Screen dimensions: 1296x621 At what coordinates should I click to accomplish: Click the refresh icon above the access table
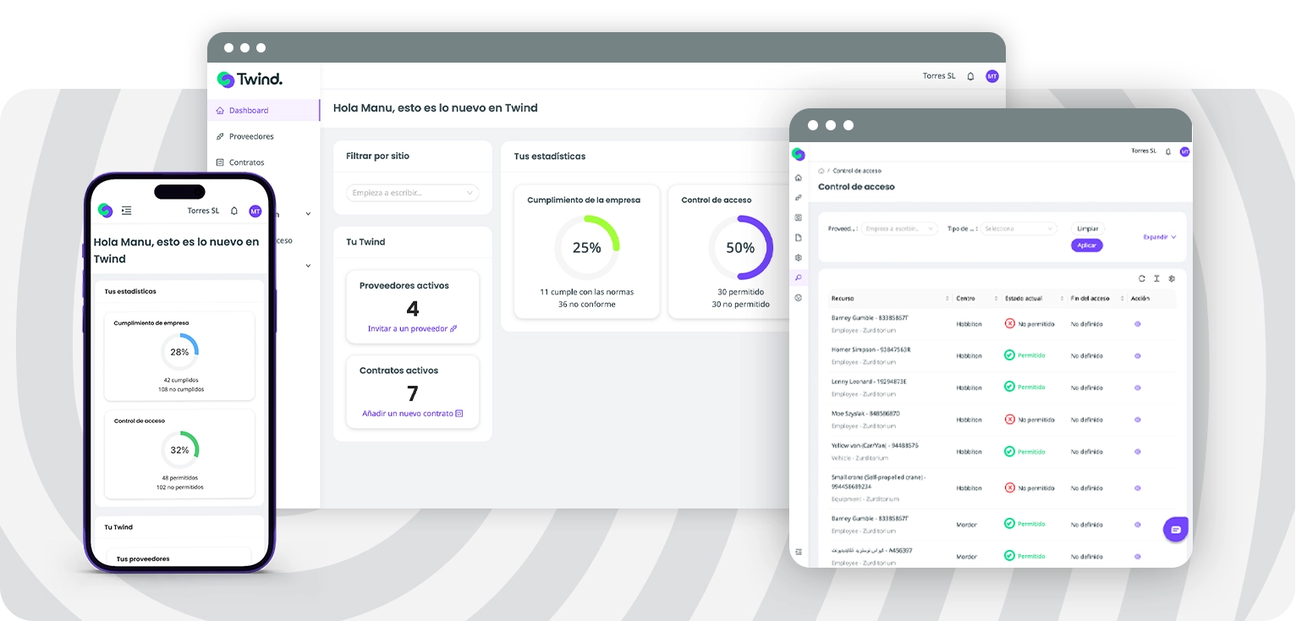pyautogui.click(x=1142, y=278)
